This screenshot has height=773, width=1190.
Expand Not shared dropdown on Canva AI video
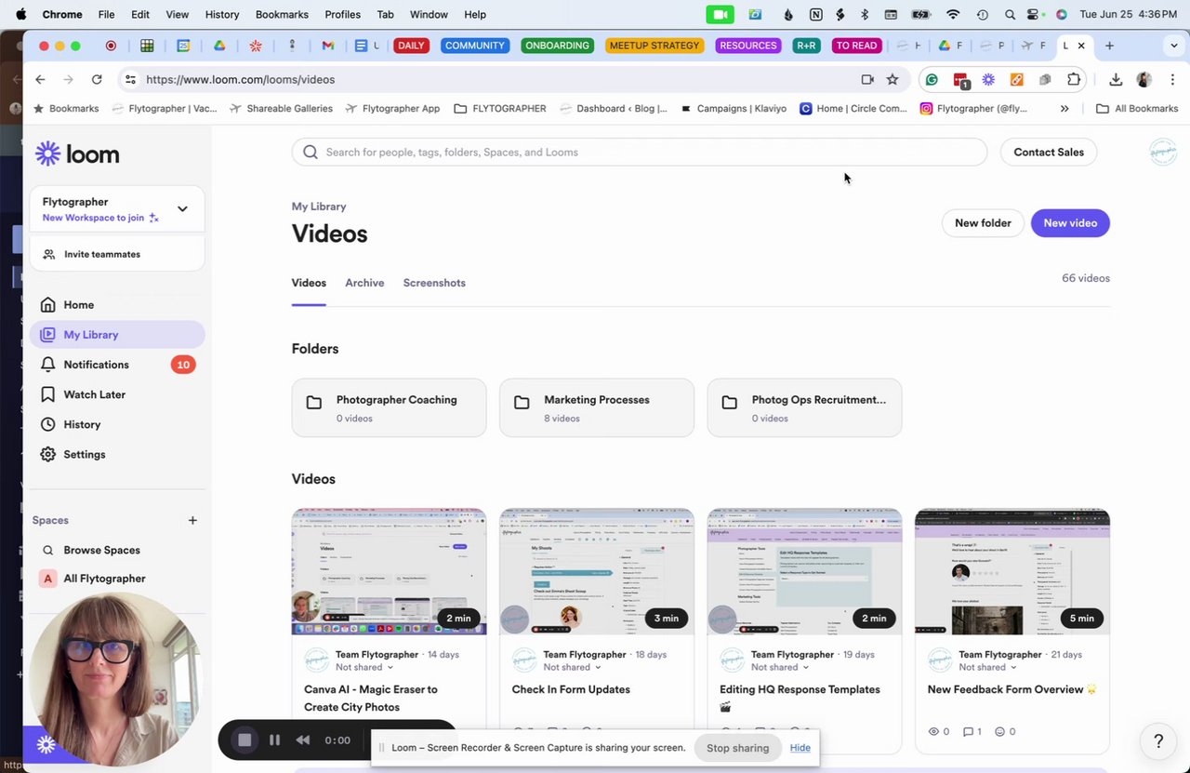pos(364,667)
